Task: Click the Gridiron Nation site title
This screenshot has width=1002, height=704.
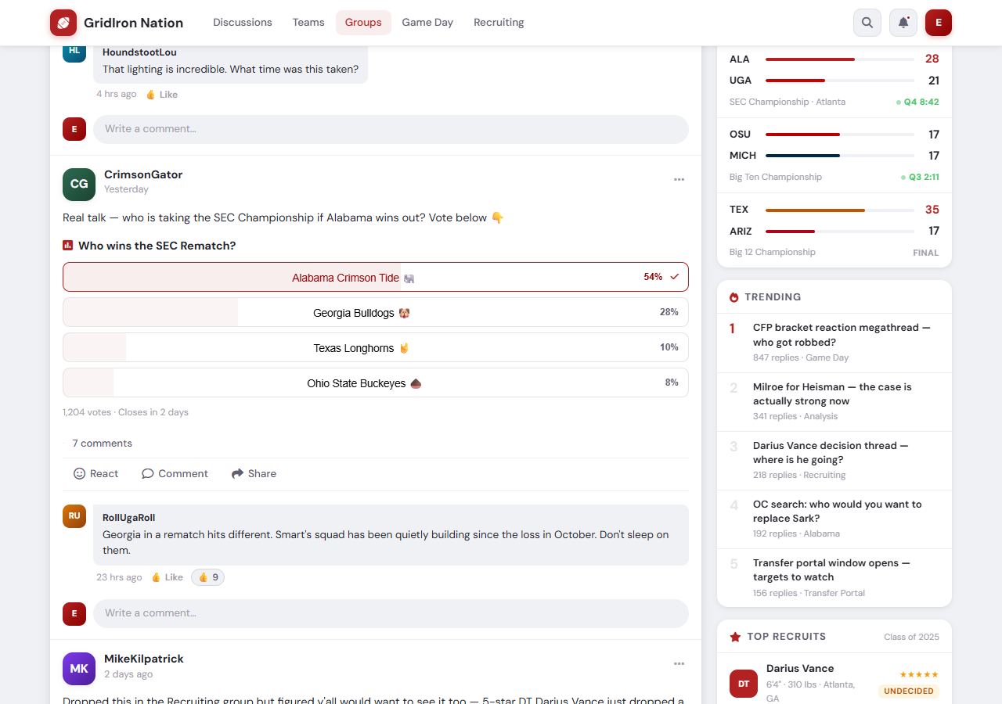Action: pyautogui.click(x=134, y=23)
